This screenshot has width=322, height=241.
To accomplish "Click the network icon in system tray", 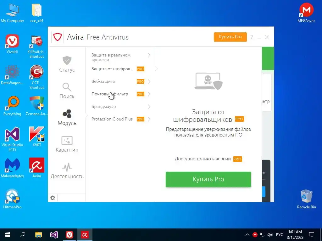I will coord(263,235).
